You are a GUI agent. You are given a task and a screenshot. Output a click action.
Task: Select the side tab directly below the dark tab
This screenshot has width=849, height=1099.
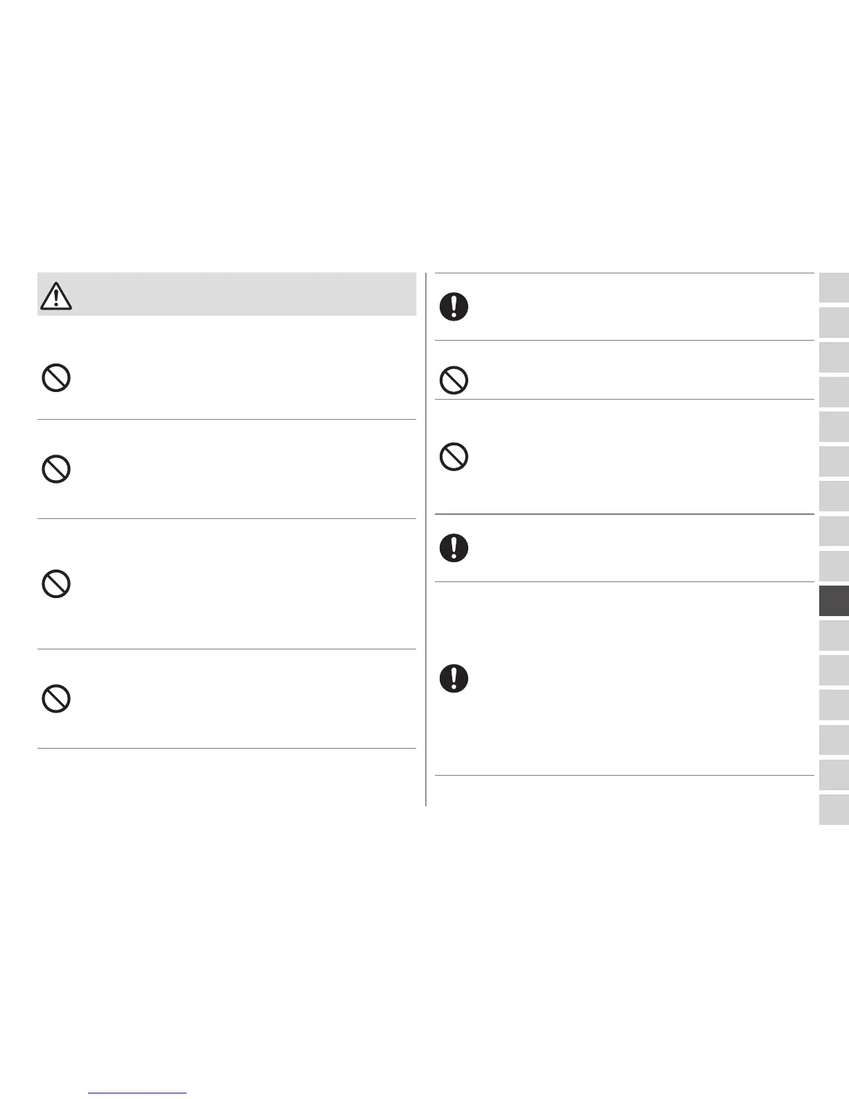pyautogui.click(x=834, y=636)
